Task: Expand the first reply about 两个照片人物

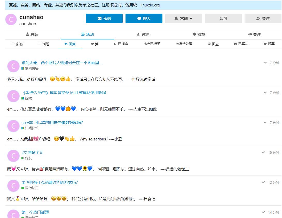Action: tap(265, 63)
